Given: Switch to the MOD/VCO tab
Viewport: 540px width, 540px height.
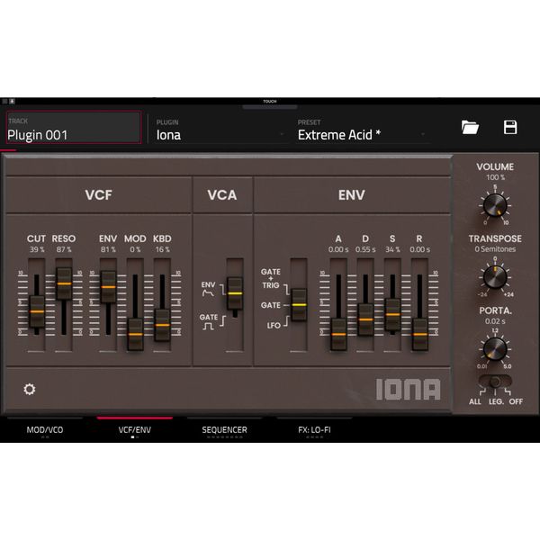Looking at the screenshot, I should point(45,430).
